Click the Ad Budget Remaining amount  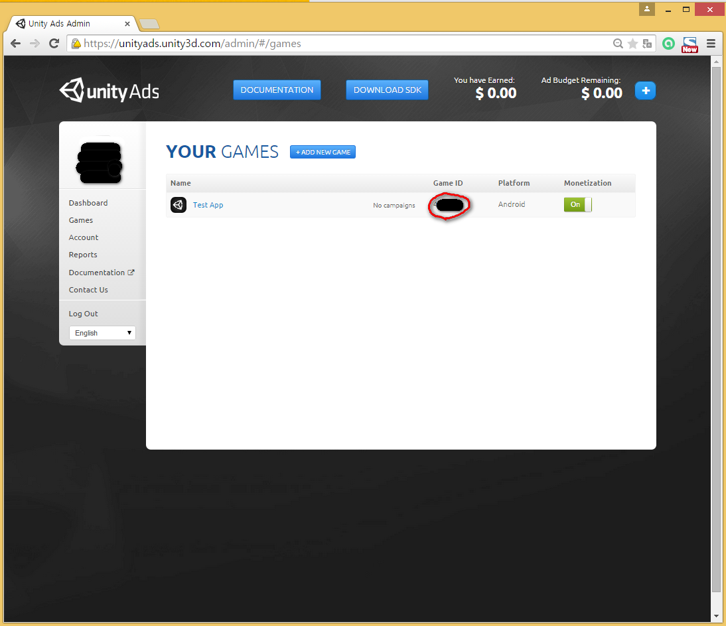tap(601, 94)
